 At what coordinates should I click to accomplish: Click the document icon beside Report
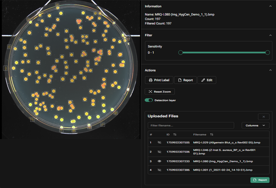point(180,80)
